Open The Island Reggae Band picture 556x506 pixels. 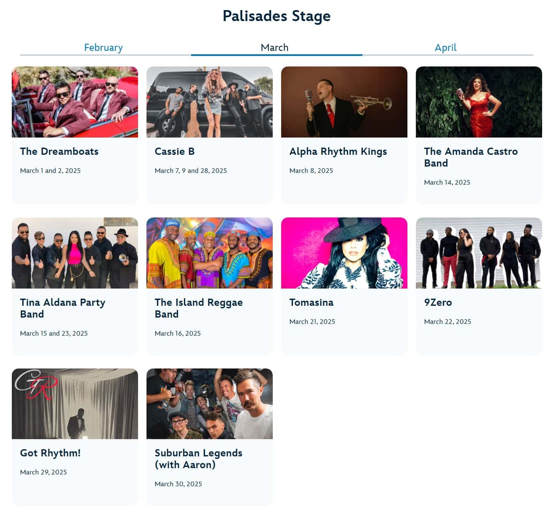[210, 253]
